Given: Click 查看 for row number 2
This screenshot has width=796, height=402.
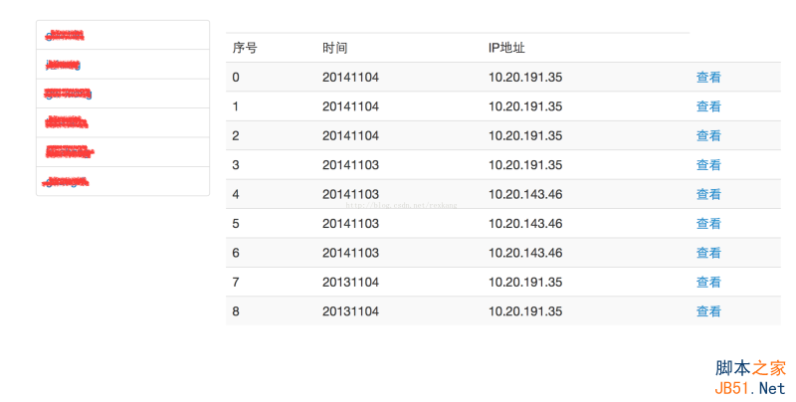Looking at the screenshot, I should [708, 135].
